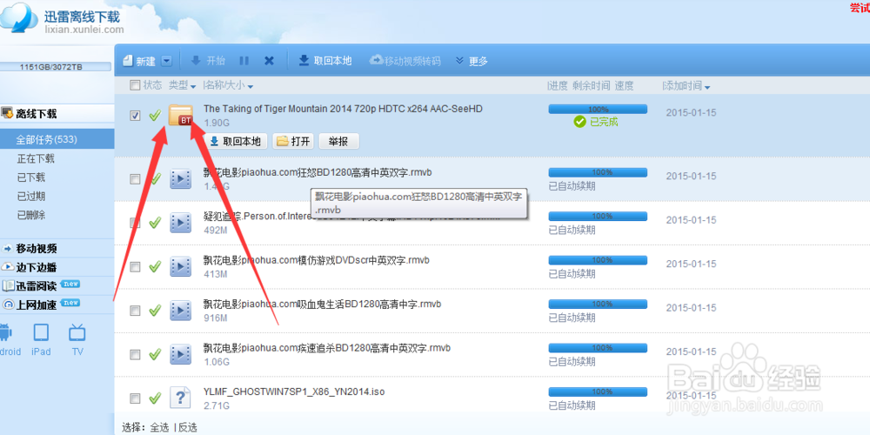Click the 新建 new task button

pos(138,61)
